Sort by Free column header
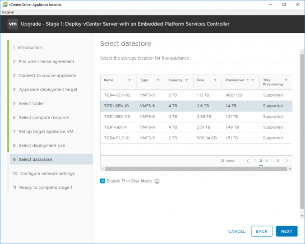This screenshot has height=244, width=305. tap(200, 80)
